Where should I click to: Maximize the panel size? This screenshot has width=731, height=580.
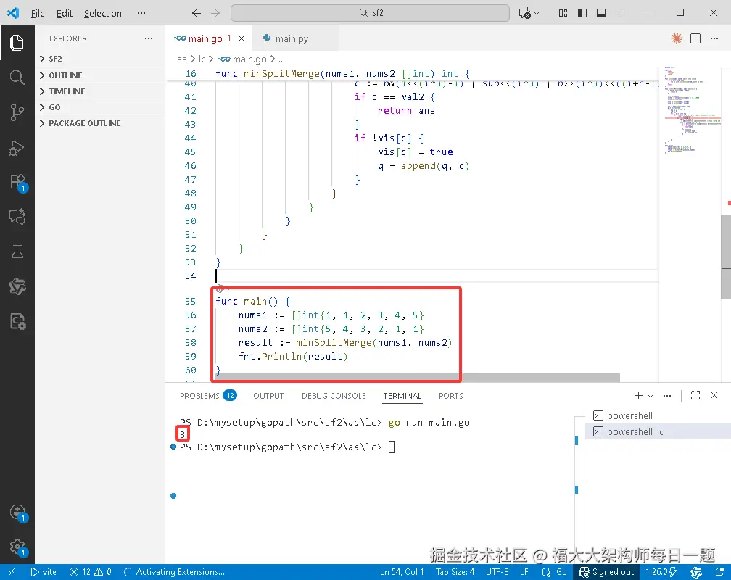pos(695,395)
